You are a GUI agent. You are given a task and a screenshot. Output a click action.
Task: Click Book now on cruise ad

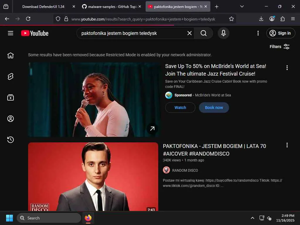click(214, 108)
